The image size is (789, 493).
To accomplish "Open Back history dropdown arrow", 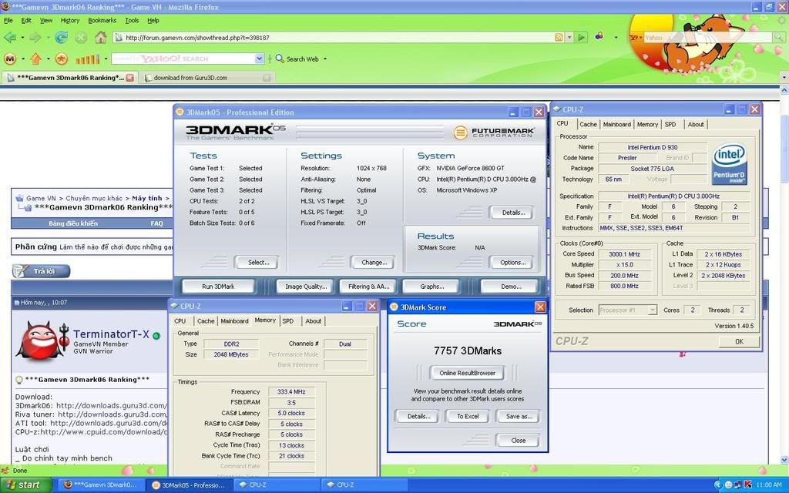I will point(22,38).
